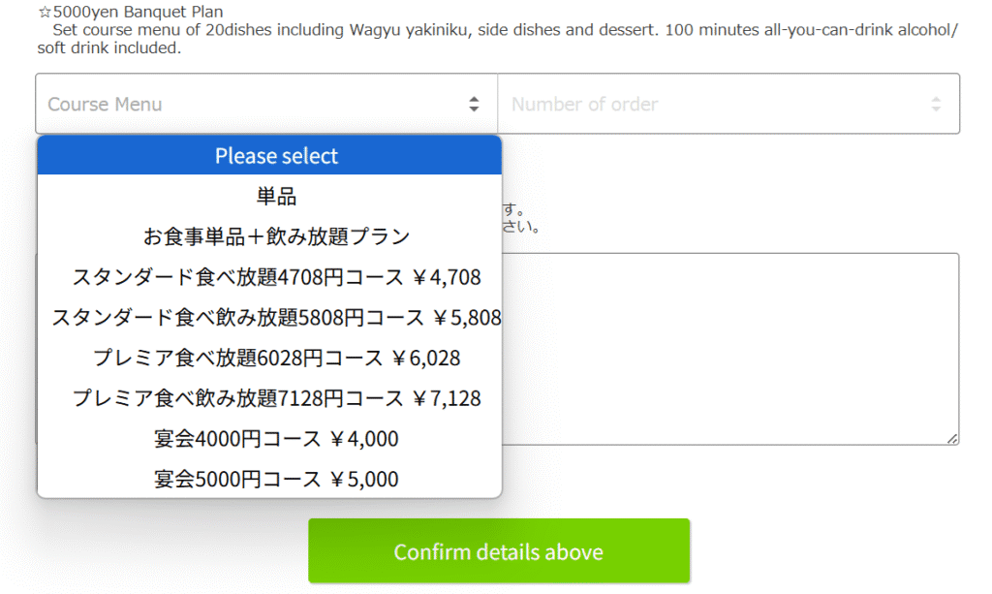Click the Course Menu up-down arrow icon
The height and width of the screenshot is (594, 992).
(x=474, y=104)
